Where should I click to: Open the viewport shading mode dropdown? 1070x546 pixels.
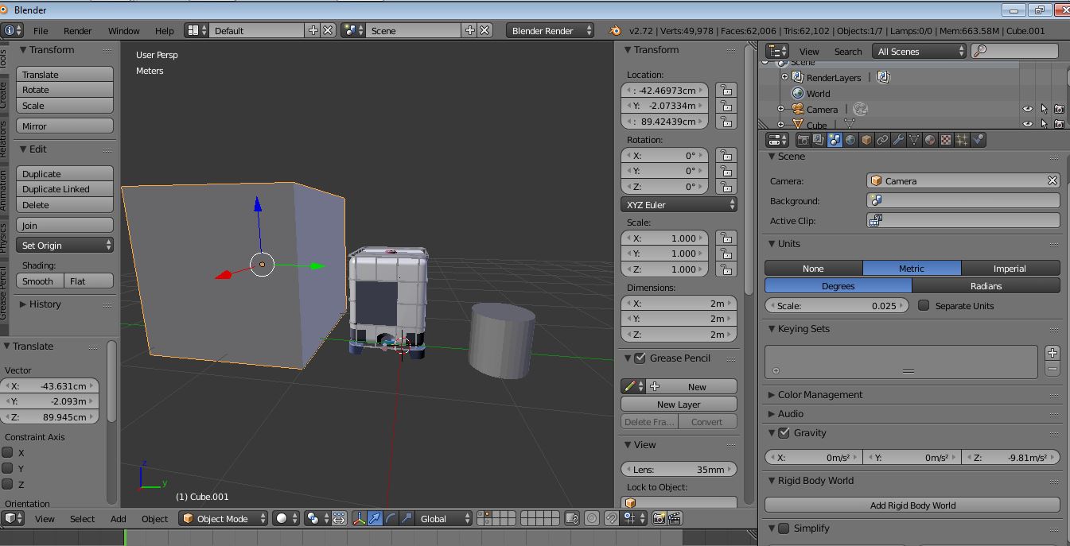point(286,518)
